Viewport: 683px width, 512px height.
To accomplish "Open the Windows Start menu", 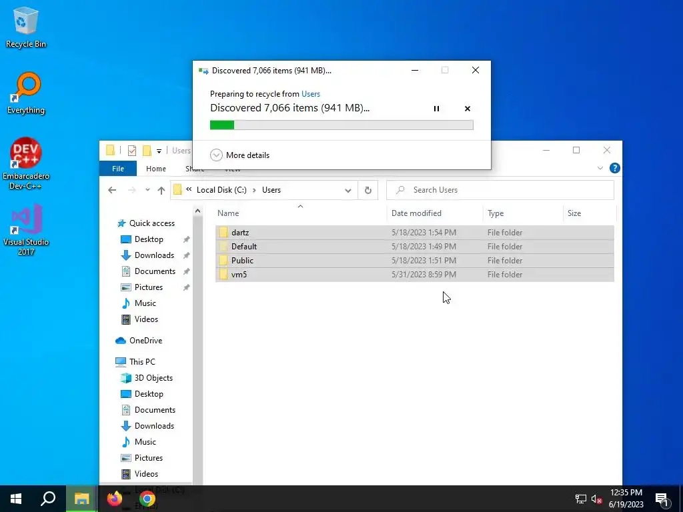I will pyautogui.click(x=16, y=499).
